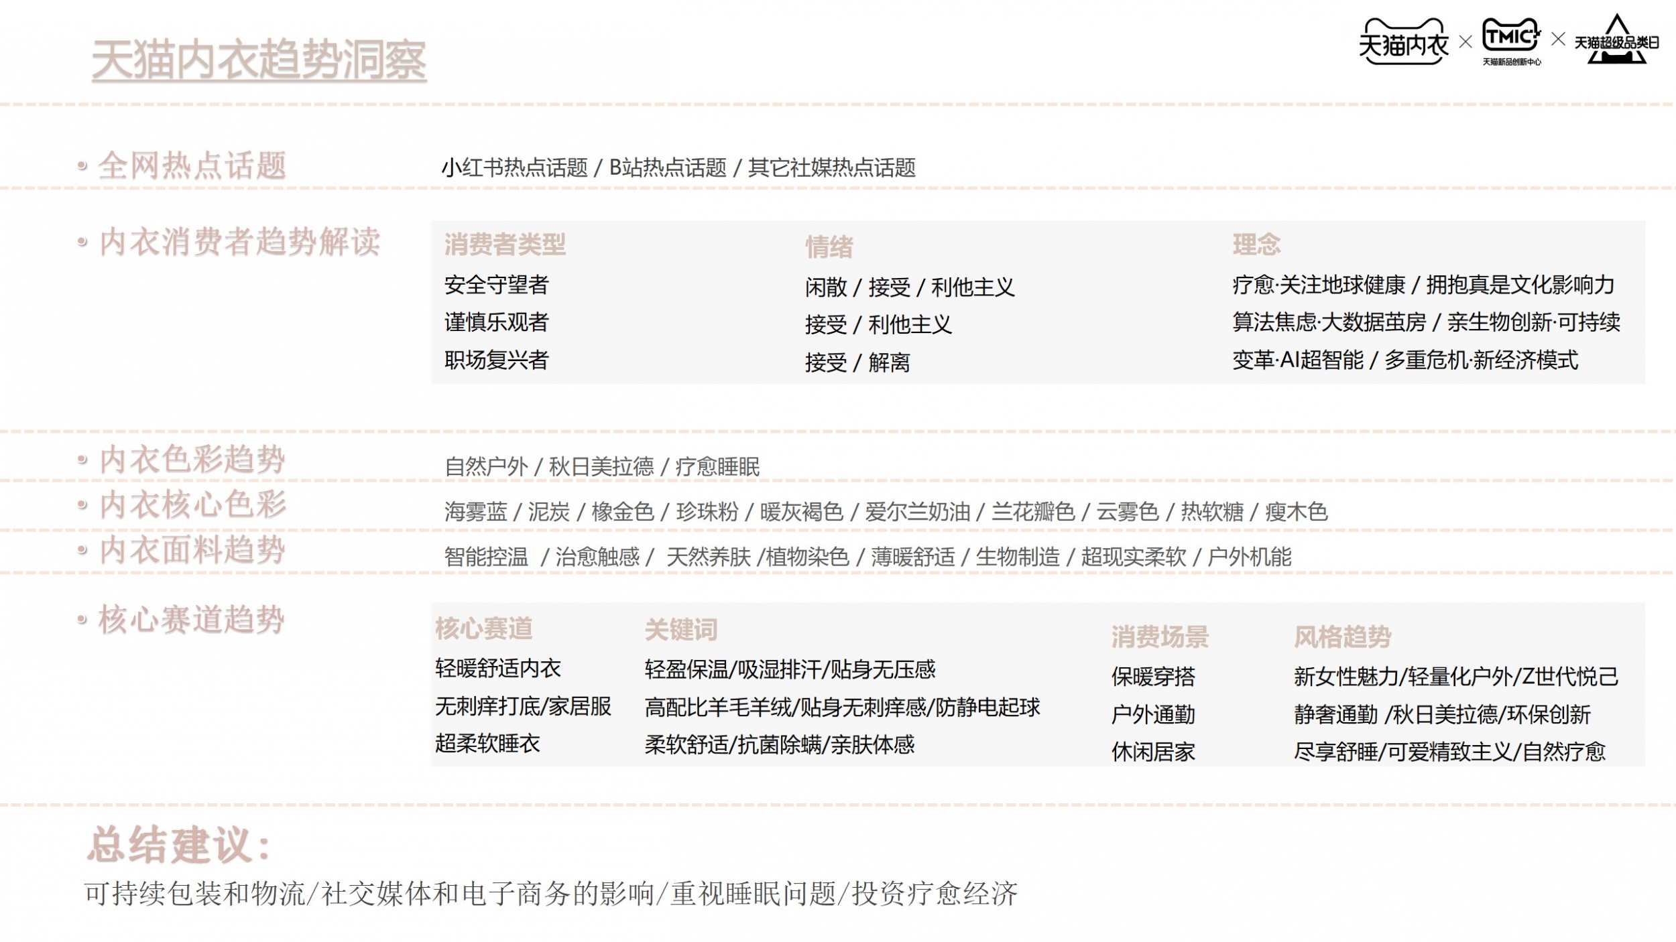Click the color name 海雾蓝

[475, 512]
